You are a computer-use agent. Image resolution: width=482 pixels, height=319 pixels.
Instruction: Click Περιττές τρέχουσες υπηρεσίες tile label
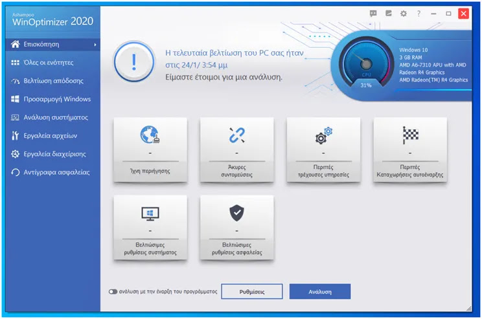(323, 171)
